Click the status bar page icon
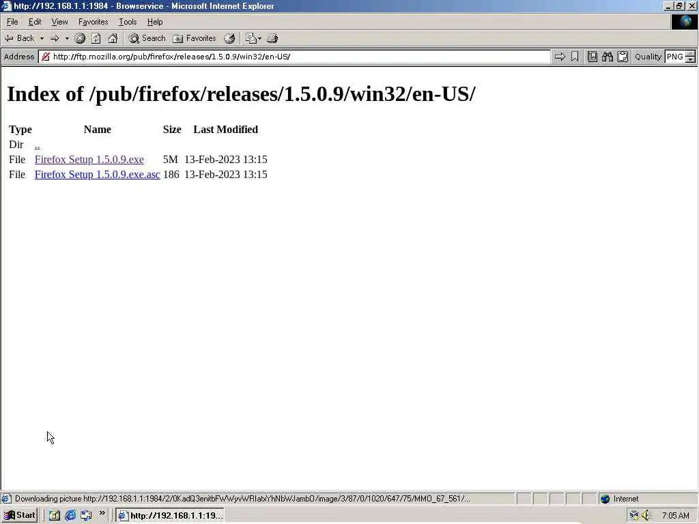Screen dimensions: 699x524 (x=6, y=499)
